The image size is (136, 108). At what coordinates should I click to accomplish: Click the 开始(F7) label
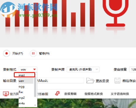point(18,53)
